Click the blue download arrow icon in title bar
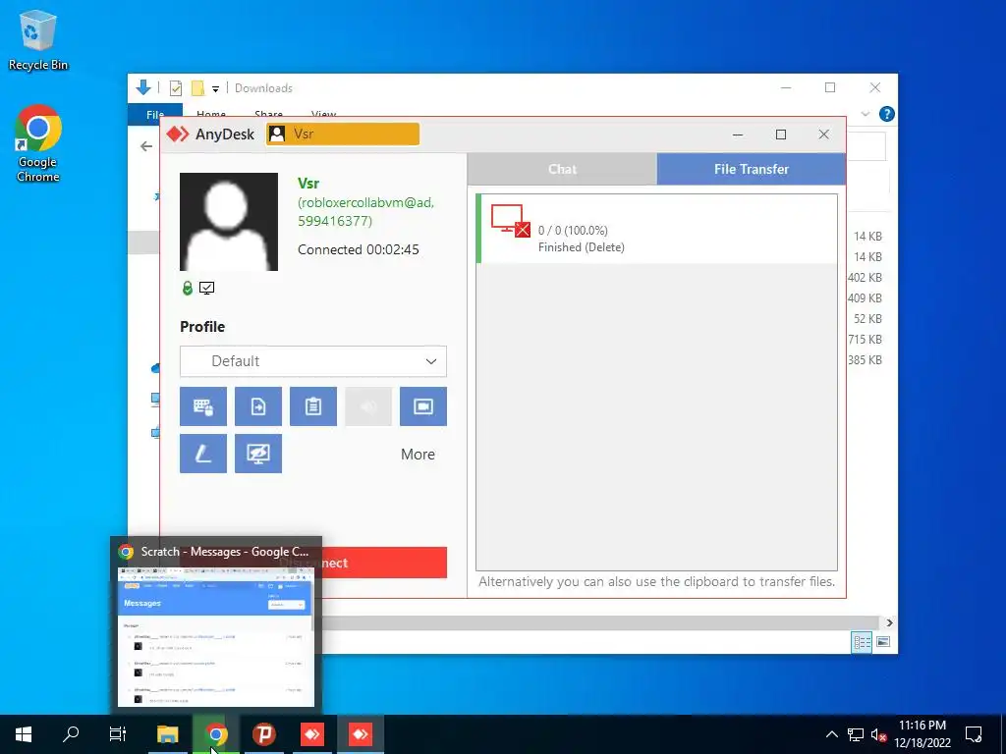 click(143, 87)
